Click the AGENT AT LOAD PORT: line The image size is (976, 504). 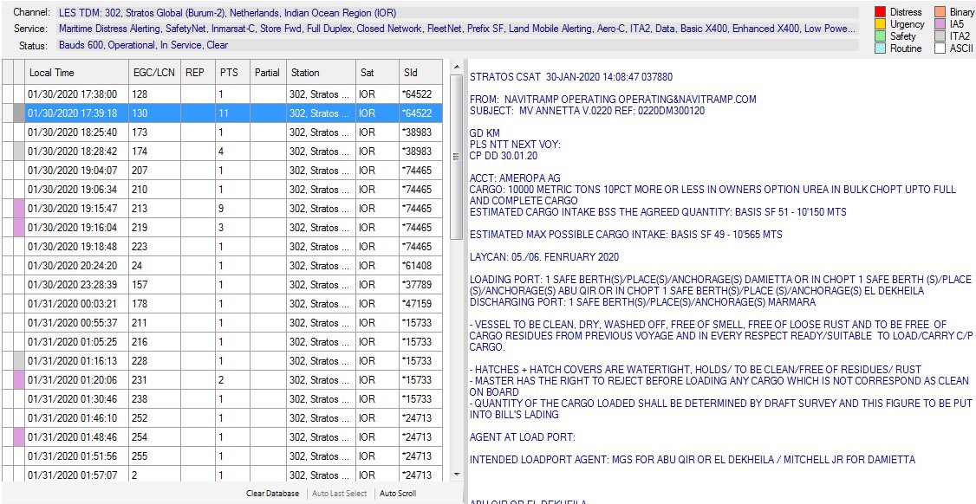tap(522, 436)
